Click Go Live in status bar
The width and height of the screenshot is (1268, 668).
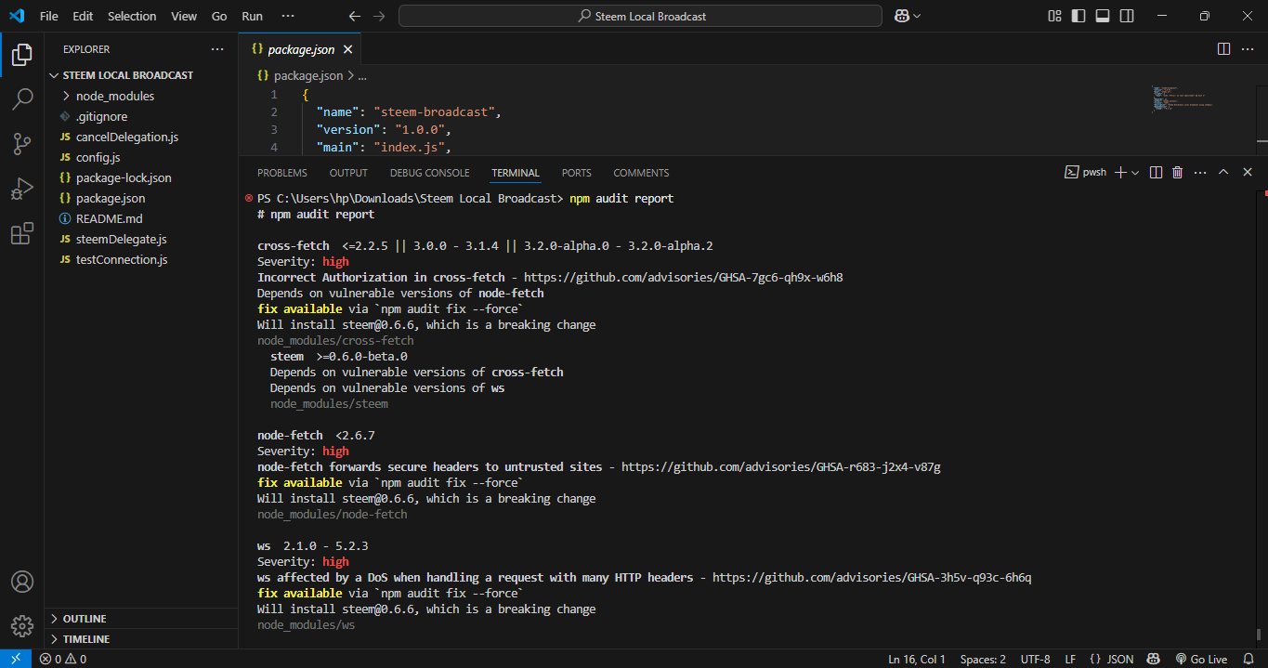tap(1201, 659)
